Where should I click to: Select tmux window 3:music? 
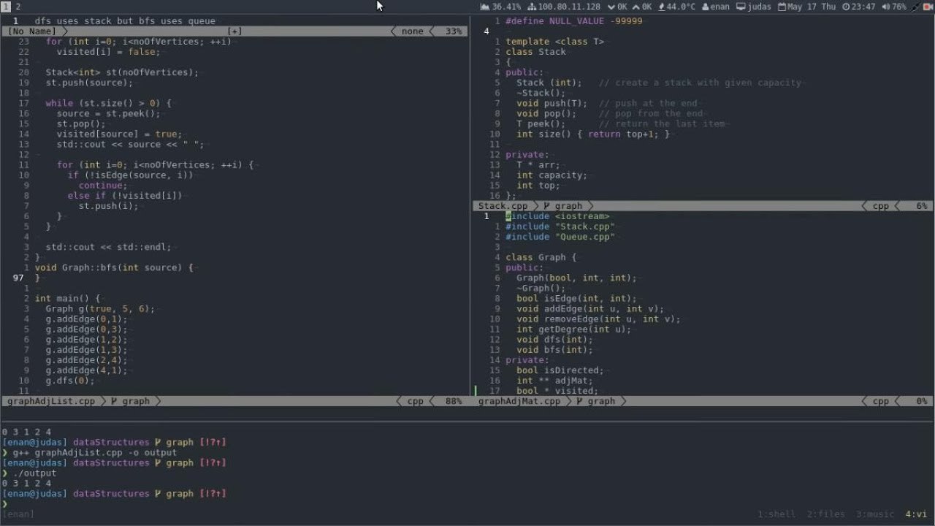click(x=875, y=514)
